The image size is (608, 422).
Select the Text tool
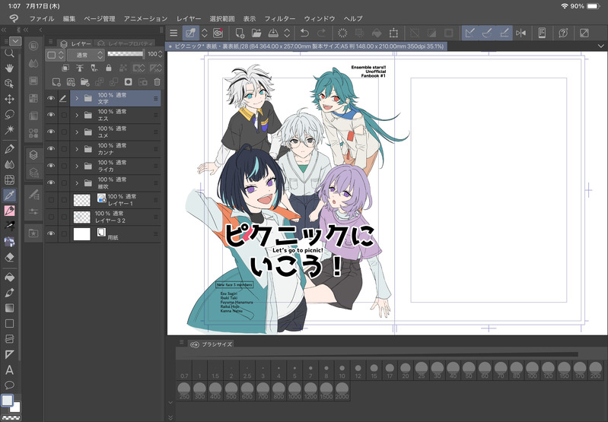coord(9,370)
